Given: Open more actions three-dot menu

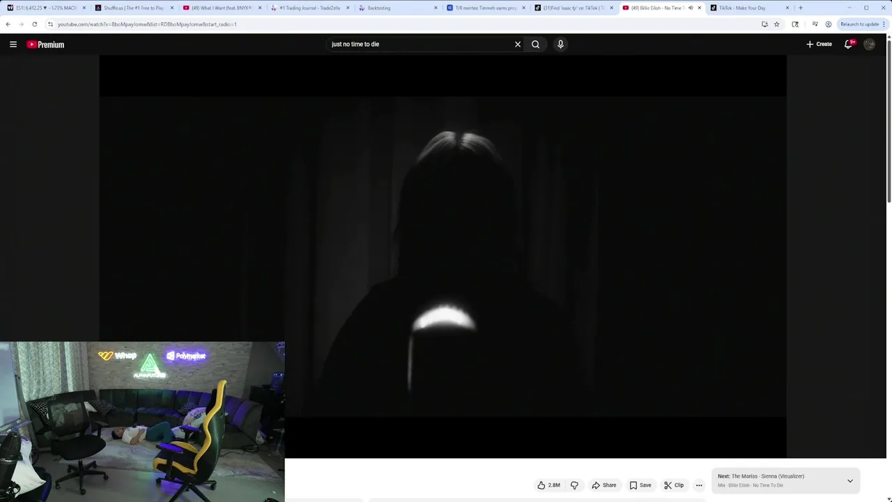Looking at the screenshot, I should click(x=699, y=485).
